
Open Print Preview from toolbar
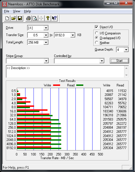click(x=35, y=18)
